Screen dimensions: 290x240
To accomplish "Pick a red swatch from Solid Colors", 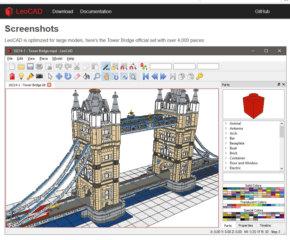I will tap(243, 188).
